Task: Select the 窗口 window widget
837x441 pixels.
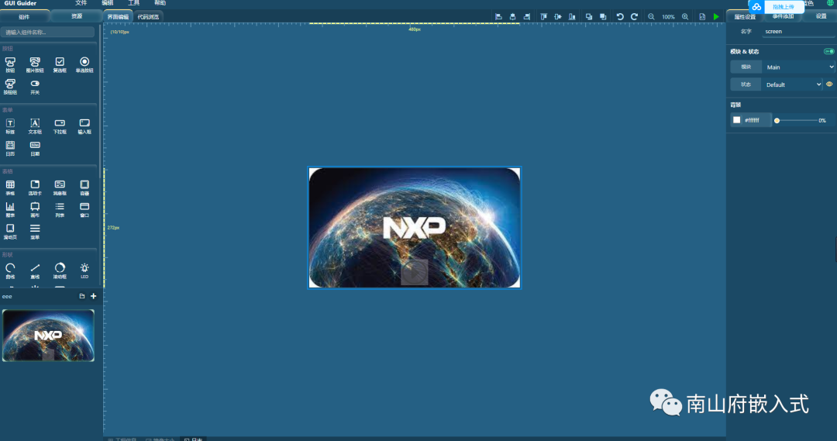Action: (84, 209)
